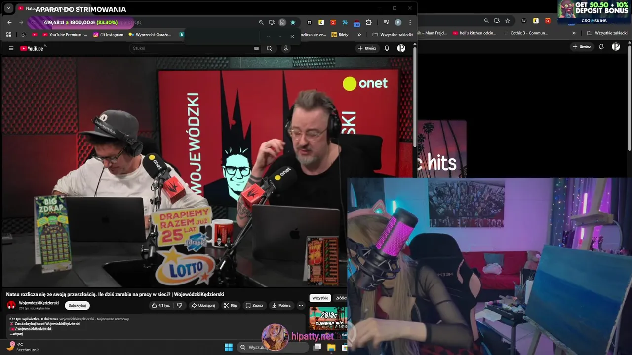Viewport: 632px width, 355px height.
Task: Open the Chrome extensions puzzle icon
Action: (369, 22)
